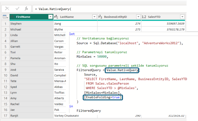Click the code line 'MinSales = 50000,'
This screenshot has height=121, width=198.
click(x=92, y=57)
